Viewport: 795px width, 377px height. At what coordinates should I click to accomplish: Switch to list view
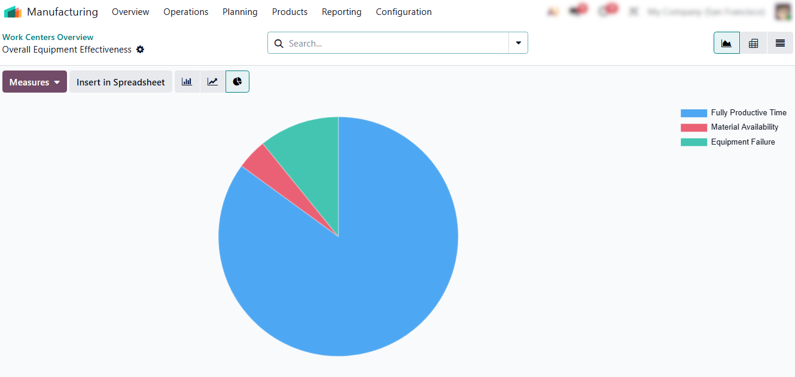[x=780, y=43]
